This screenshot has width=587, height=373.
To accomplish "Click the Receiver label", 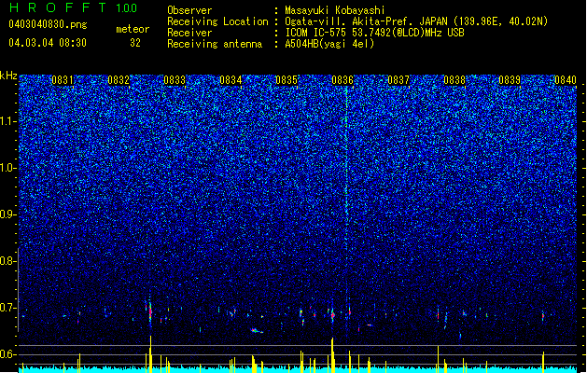I will [189, 33].
